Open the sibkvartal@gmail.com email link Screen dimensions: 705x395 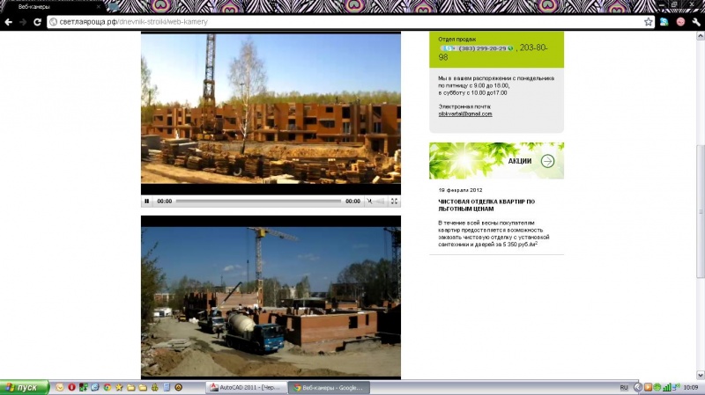(x=465, y=114)
